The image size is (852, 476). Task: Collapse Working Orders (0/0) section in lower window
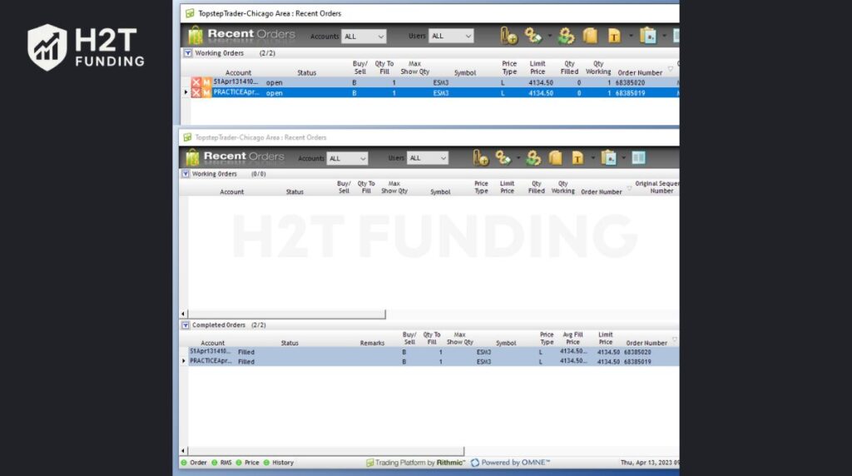click(186, 174)
